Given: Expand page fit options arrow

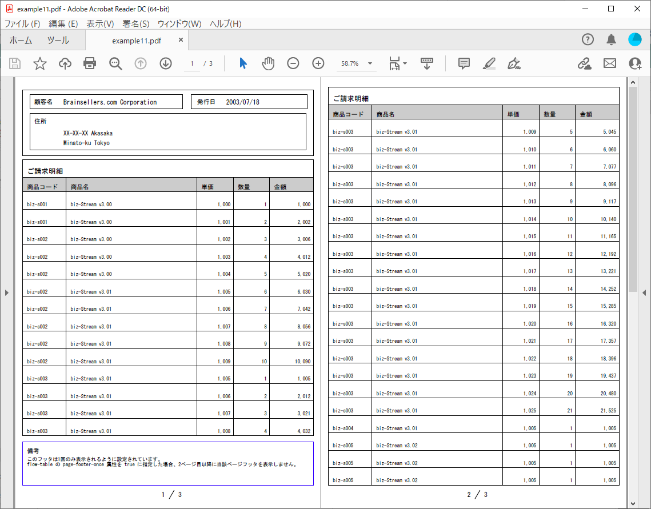Looking at the screenshot, I should (x=405, y=63).
